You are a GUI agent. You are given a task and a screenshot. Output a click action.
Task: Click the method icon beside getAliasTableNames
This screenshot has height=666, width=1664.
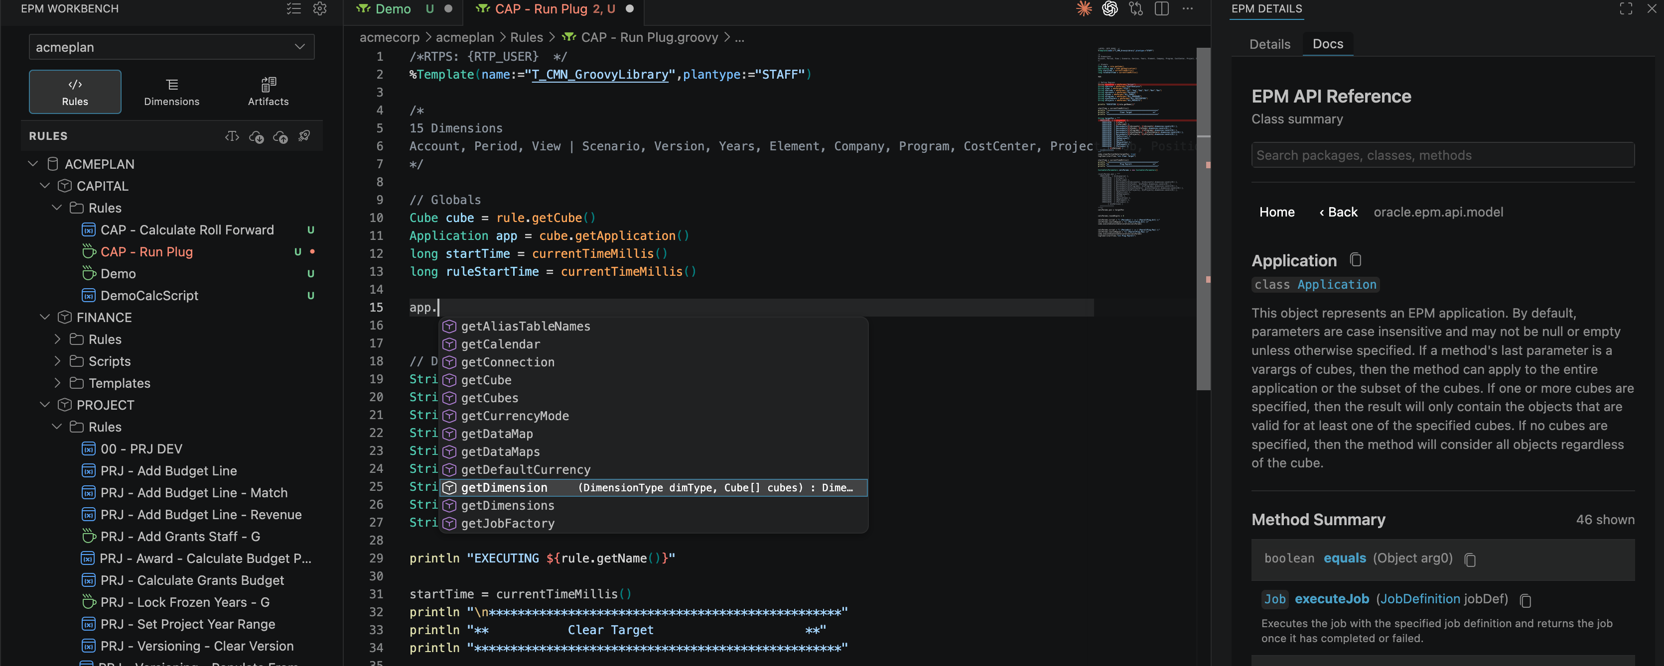click(449, 327)
